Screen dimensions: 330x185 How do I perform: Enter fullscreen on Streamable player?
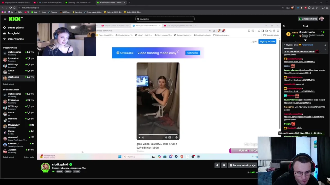[173, 137]
